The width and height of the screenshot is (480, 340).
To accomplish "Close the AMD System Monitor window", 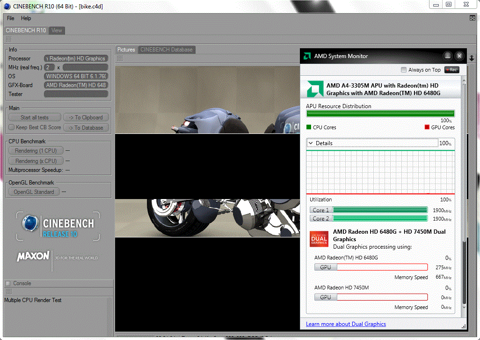I will pyautogui.click(x=459, y=56).
